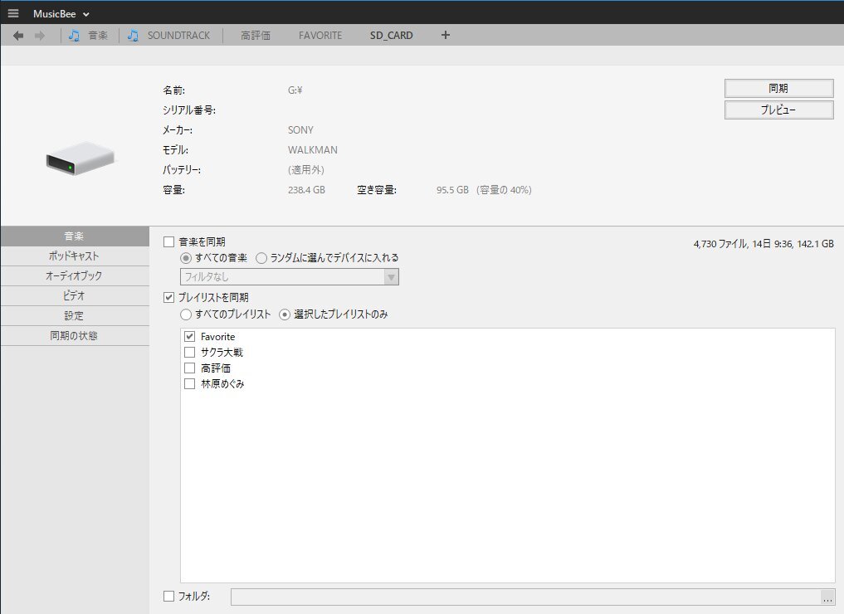
Task: Click the back navigation arrow
Action: tap(18, 36)
